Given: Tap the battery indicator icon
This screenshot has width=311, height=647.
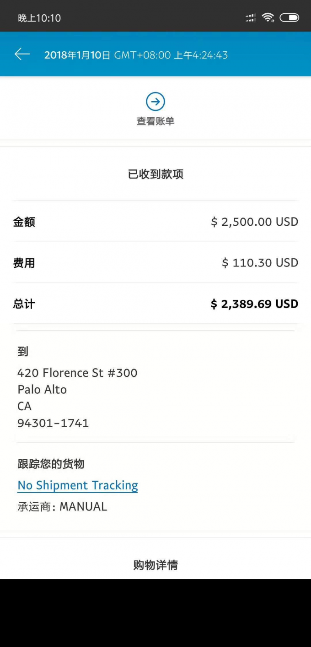Looking at the screenshot, I should click(289, 18).
